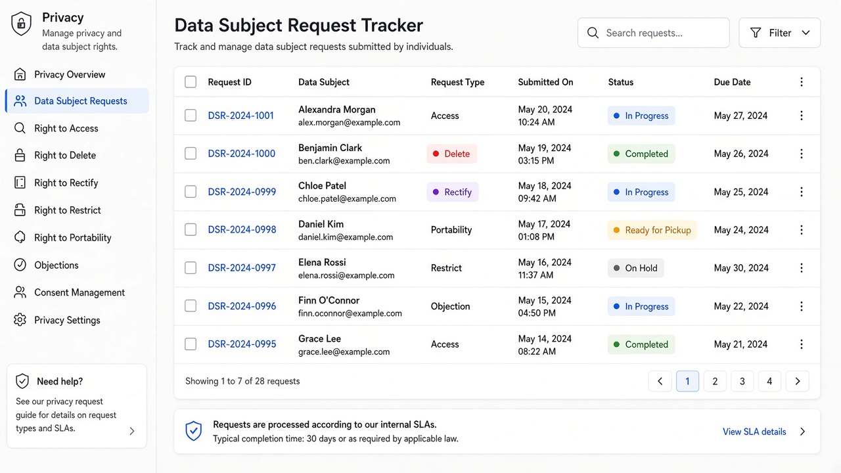Open request DSR-2024-0997
Screen dimensions: 841x473
(242, 268)
